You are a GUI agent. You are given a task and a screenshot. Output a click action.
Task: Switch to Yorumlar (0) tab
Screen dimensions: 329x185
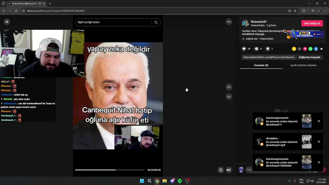(x=261, y=65)
